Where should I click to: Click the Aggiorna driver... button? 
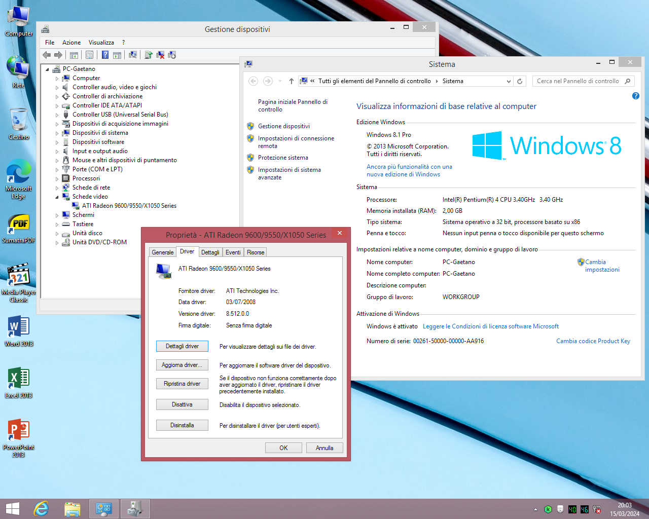coord(182,365)
